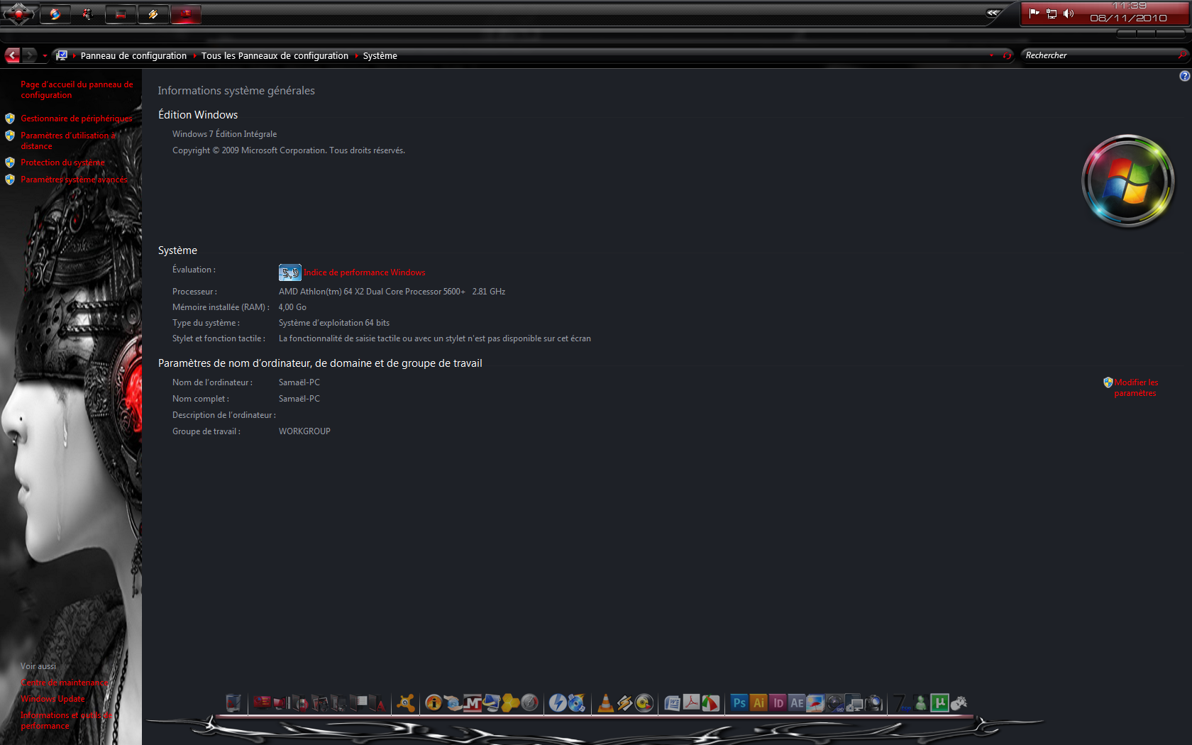Open Paramètres d'utilisation à distance
Screen dimensions: 1192x745
[x=67, y=140]
